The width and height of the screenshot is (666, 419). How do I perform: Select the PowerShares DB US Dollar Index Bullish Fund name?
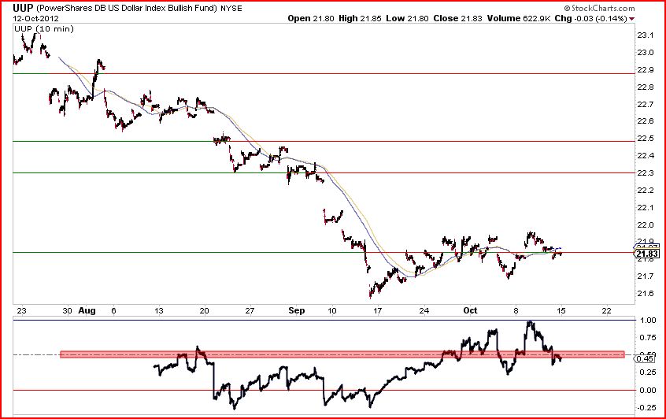[127, 8]
